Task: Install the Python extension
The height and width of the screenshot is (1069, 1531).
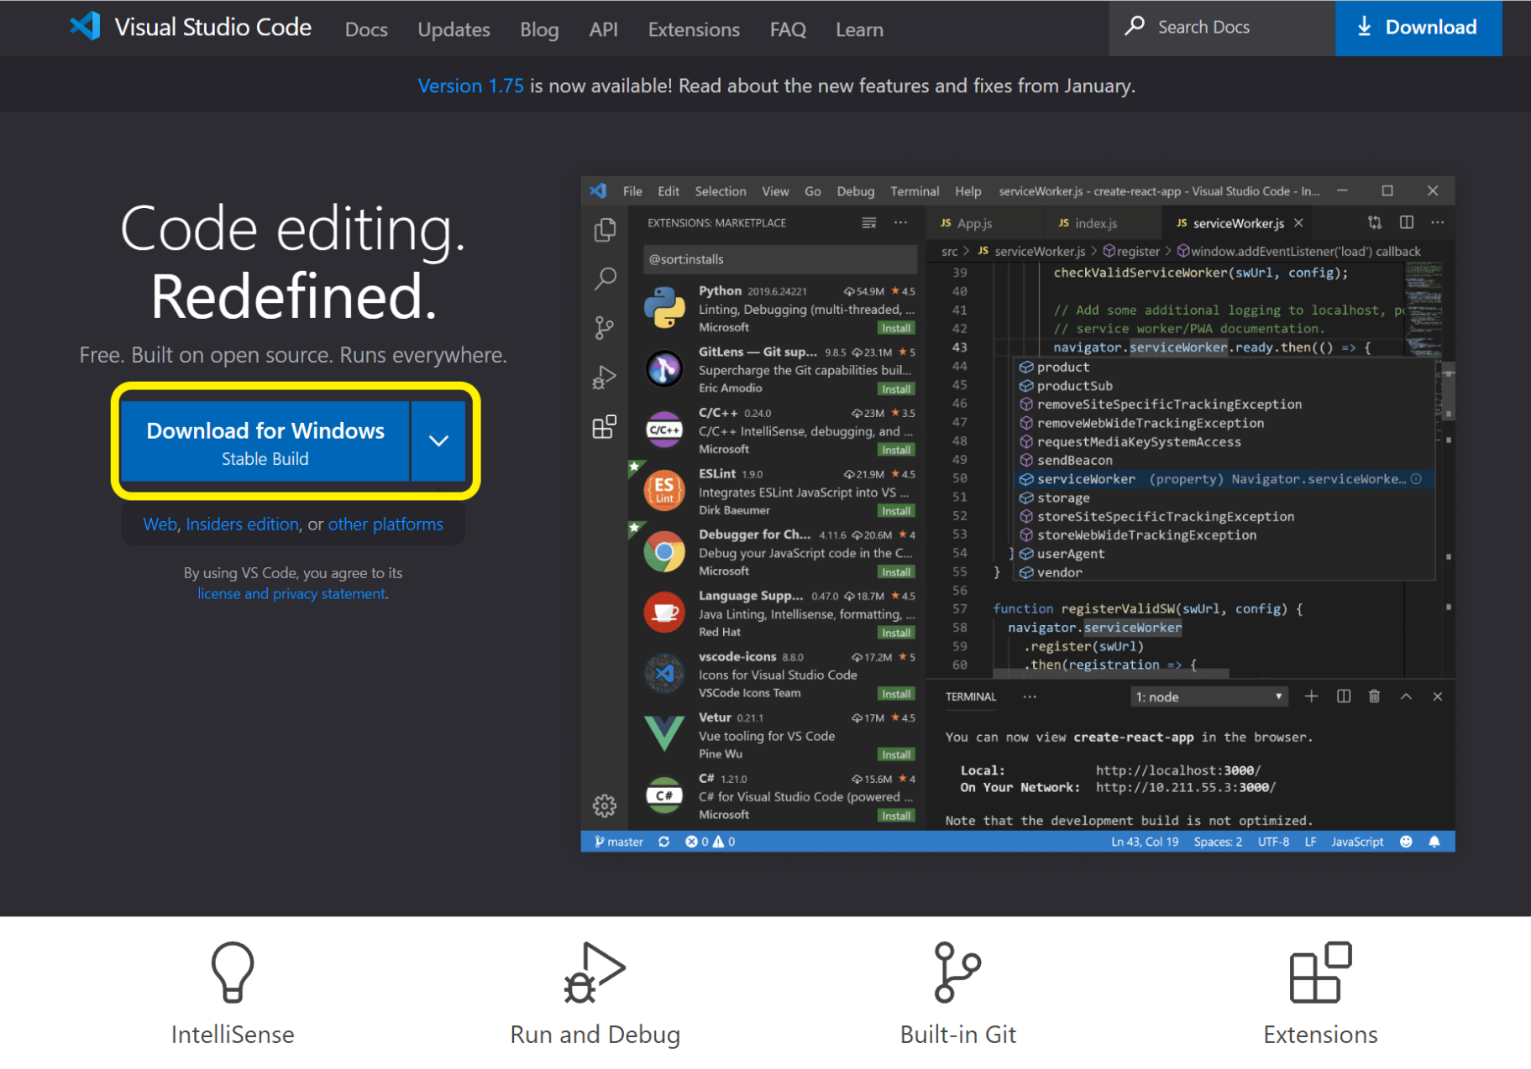Action: pos(896,328)
